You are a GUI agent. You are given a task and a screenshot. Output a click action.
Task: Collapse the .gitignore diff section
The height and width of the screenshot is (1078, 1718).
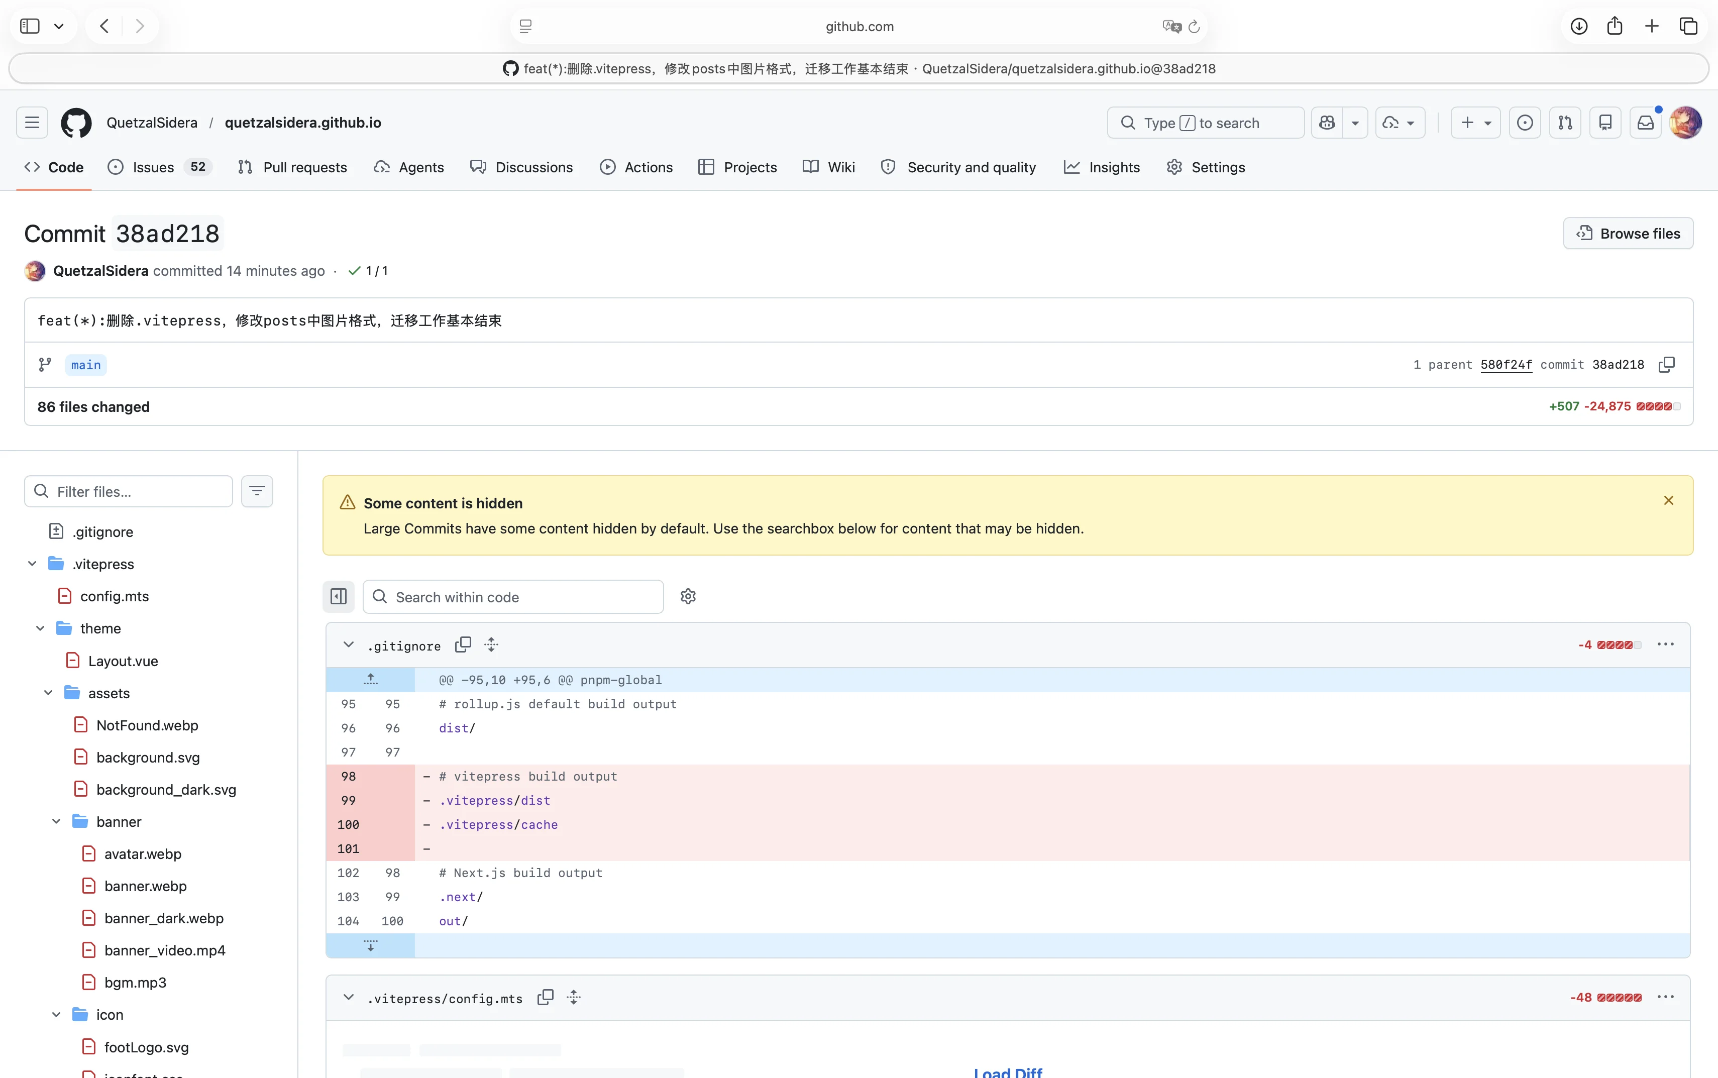[x=349, y=644]
